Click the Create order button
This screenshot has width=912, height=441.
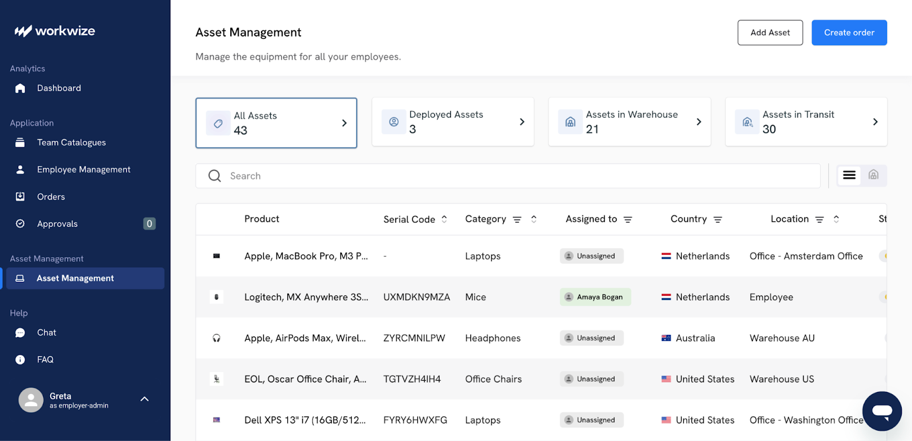[x=849, y=33]
